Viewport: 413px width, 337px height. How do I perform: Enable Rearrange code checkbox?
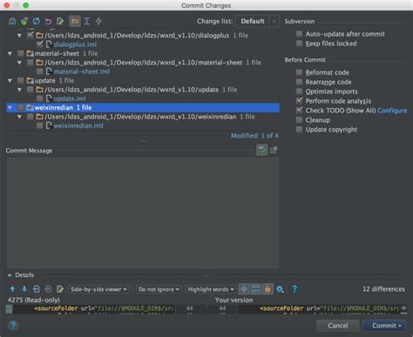pyautogui.click(x=299, y=82)
